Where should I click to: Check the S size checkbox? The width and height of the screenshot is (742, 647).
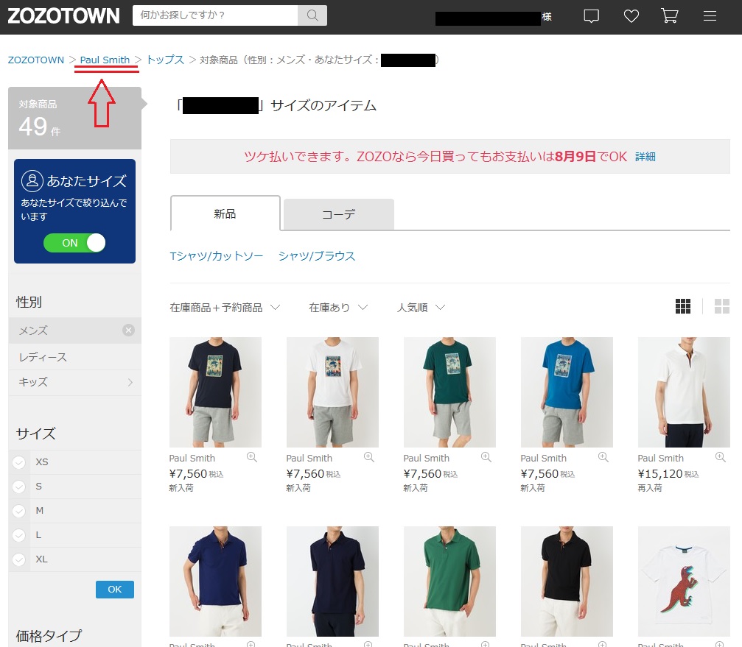(x=19, y=487)
